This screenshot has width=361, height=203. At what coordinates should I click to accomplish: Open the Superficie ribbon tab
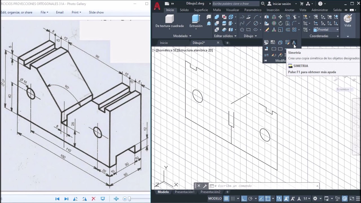(x=201, y=10)
